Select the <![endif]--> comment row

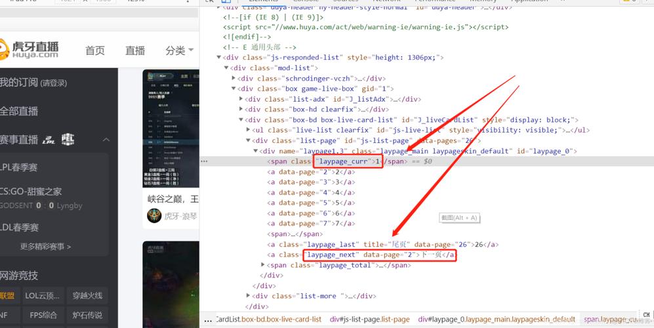tap(247, 37)
